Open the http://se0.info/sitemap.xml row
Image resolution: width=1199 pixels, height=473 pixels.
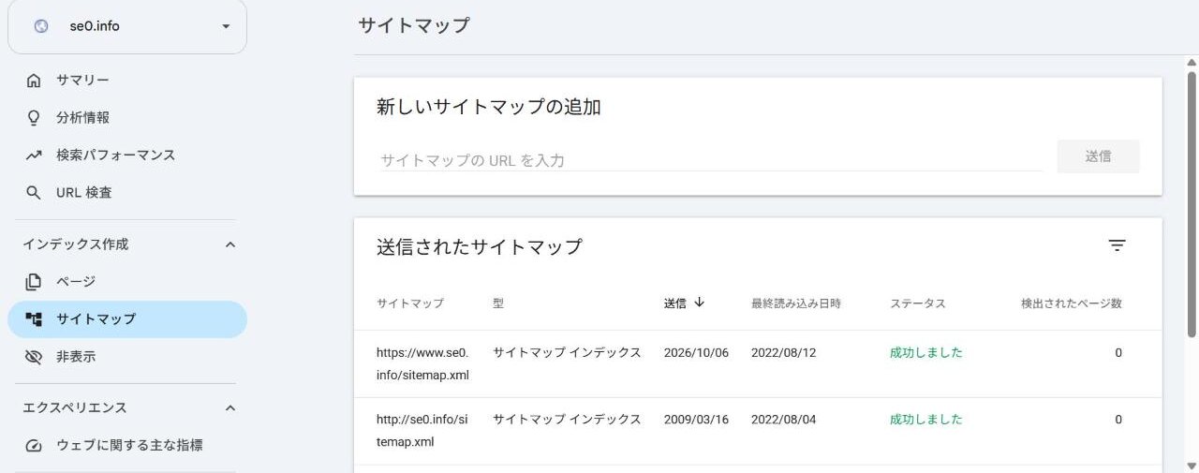pos(758,431)
